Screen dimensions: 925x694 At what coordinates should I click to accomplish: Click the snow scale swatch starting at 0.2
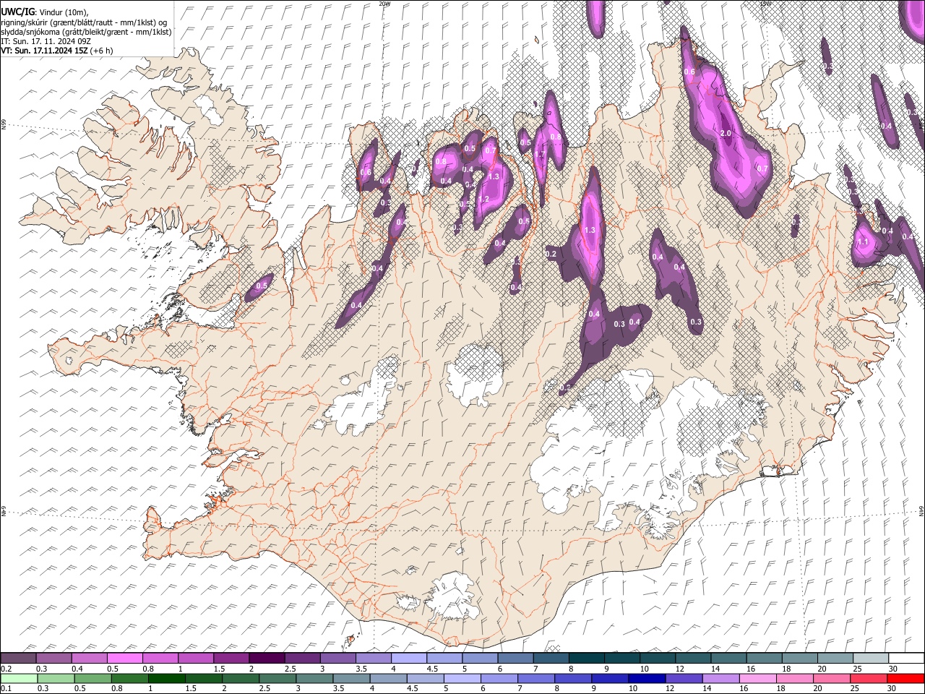[18, 659]
